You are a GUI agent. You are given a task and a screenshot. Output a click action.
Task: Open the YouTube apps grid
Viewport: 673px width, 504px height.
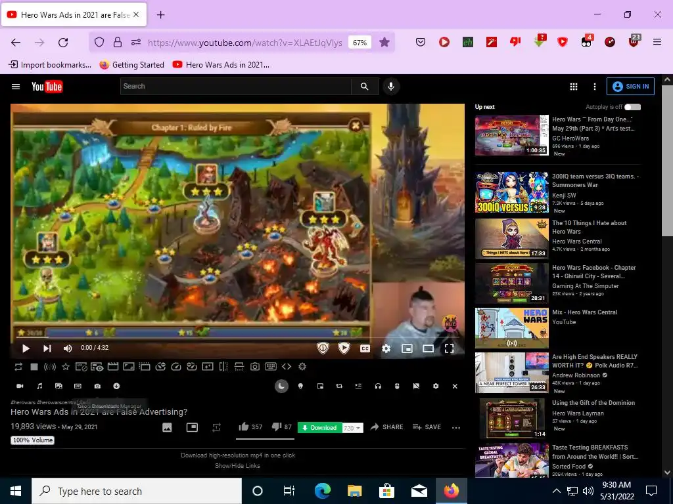(x=573, y=87)
